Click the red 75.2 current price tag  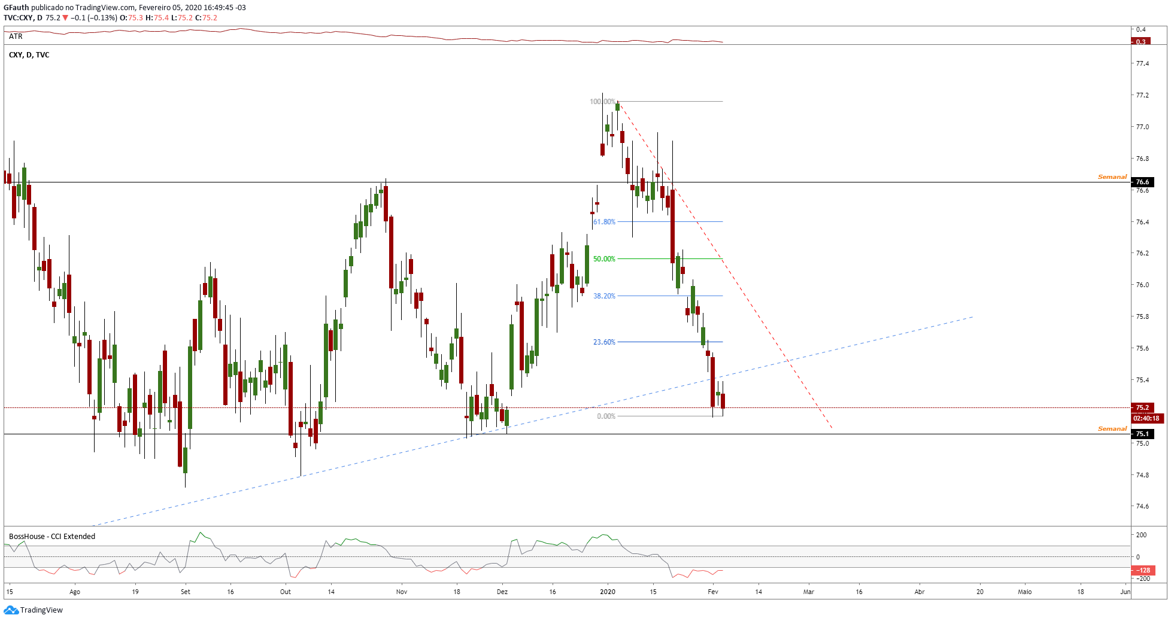pyautogui.click(x=1142, y=407)
